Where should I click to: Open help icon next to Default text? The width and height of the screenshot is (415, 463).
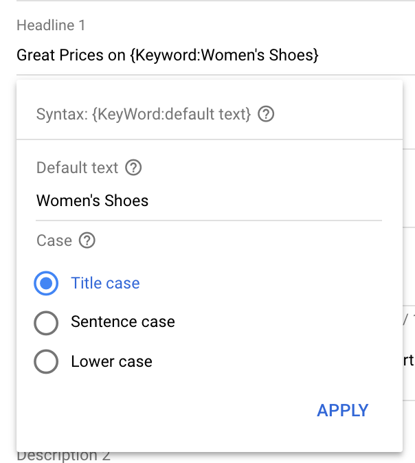(134, 168)
